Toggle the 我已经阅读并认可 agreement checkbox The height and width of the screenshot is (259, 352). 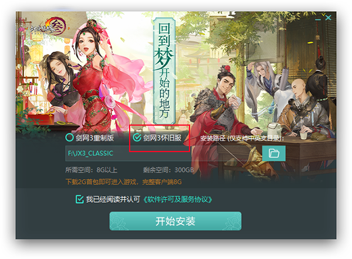coord(79,199)
